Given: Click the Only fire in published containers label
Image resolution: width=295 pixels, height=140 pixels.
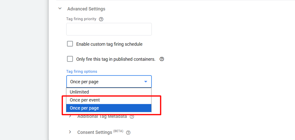Looking at the screenshot, I should click(116, 59).
